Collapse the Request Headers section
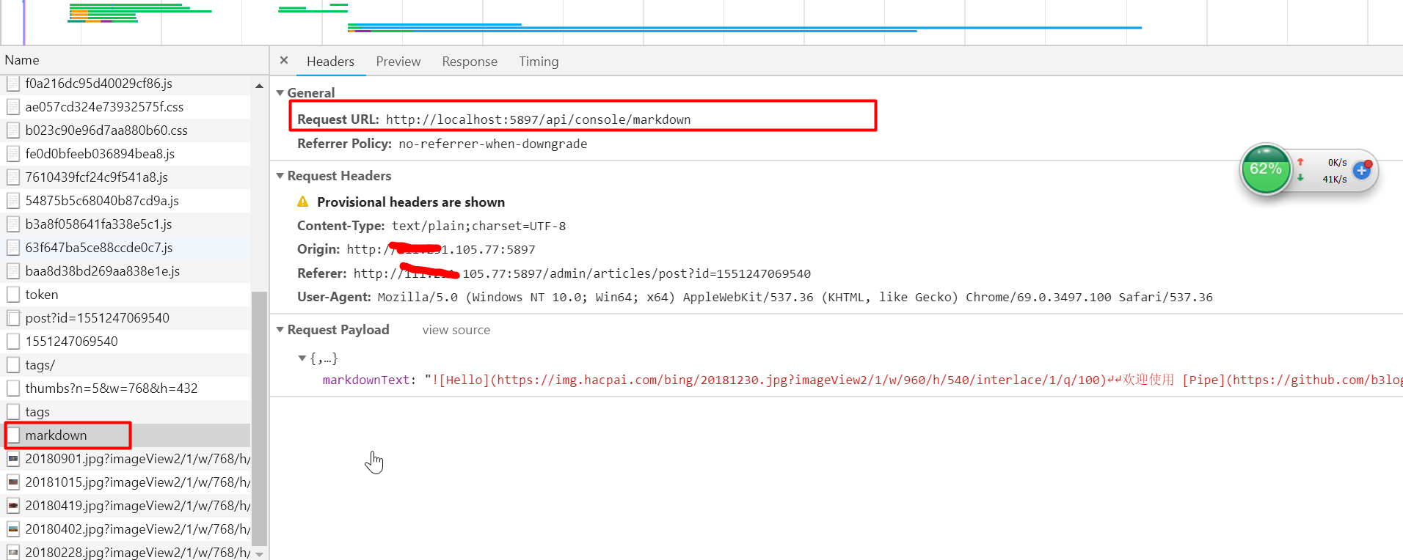 tap(280, 176)
